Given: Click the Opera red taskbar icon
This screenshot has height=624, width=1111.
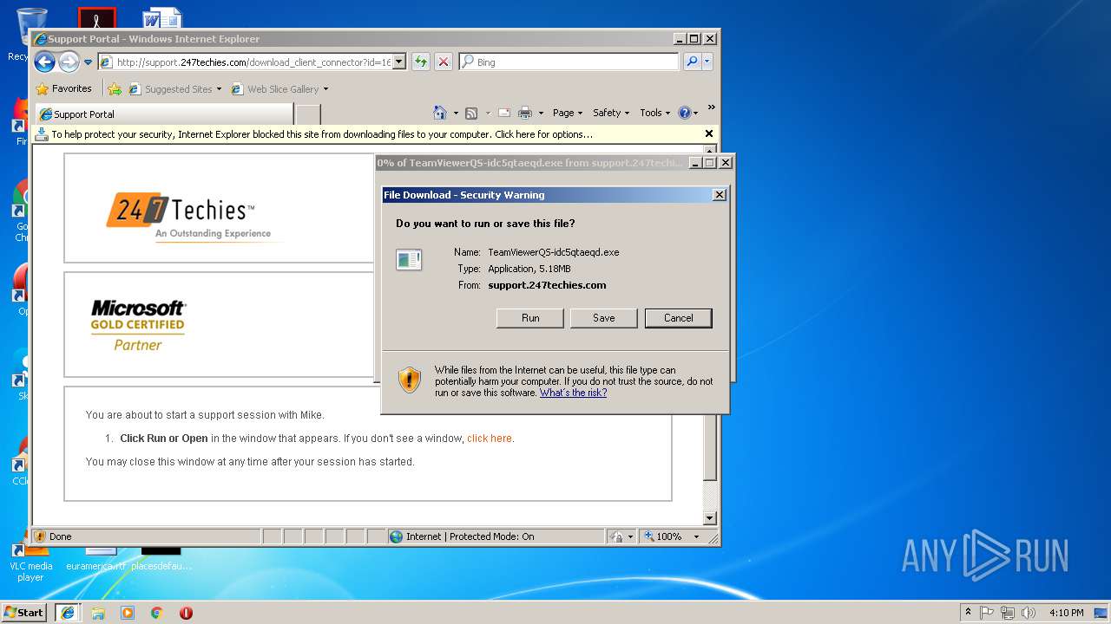Looking at the screenshot, I should [186, 613].
